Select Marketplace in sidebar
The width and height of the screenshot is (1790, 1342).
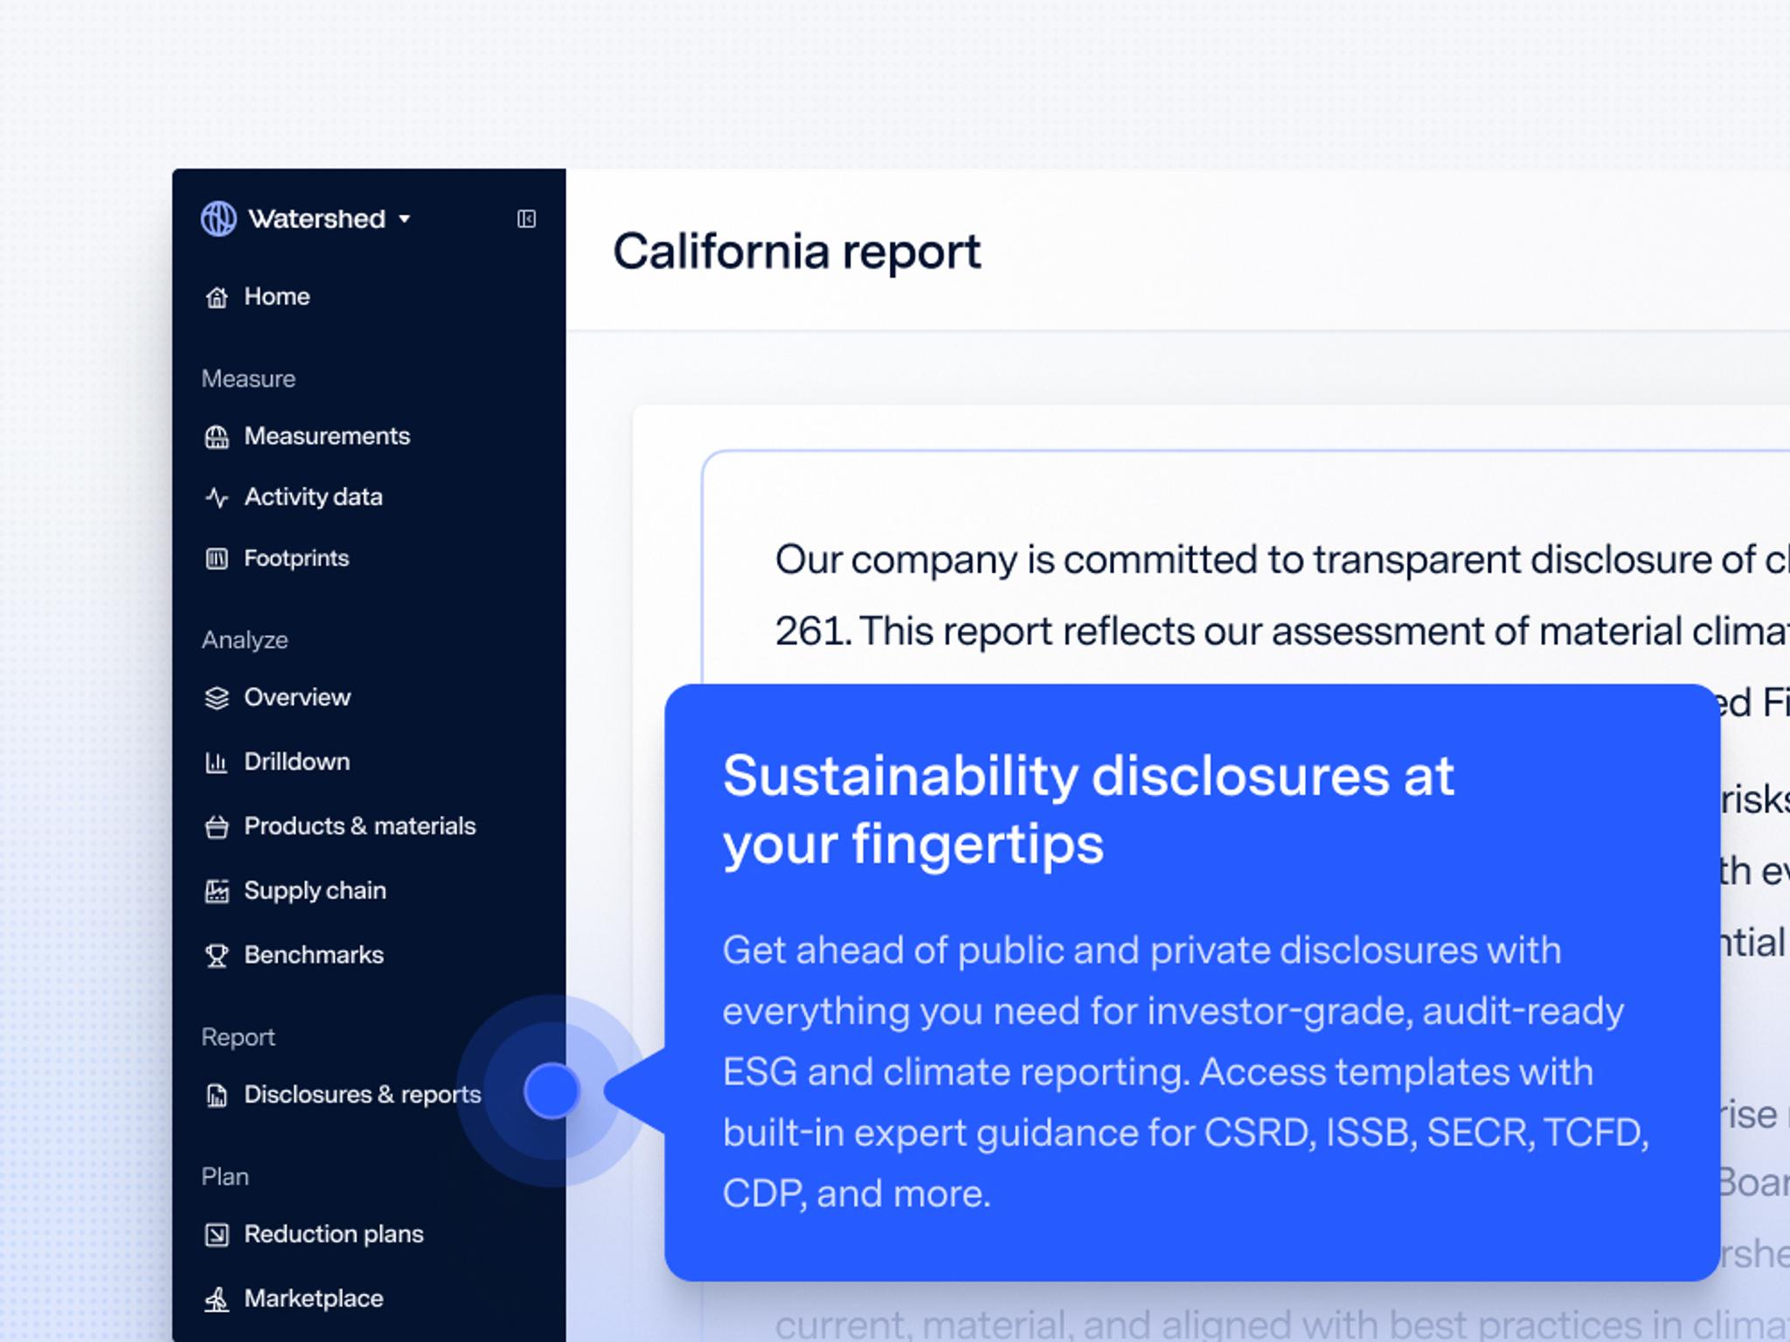313,1298
